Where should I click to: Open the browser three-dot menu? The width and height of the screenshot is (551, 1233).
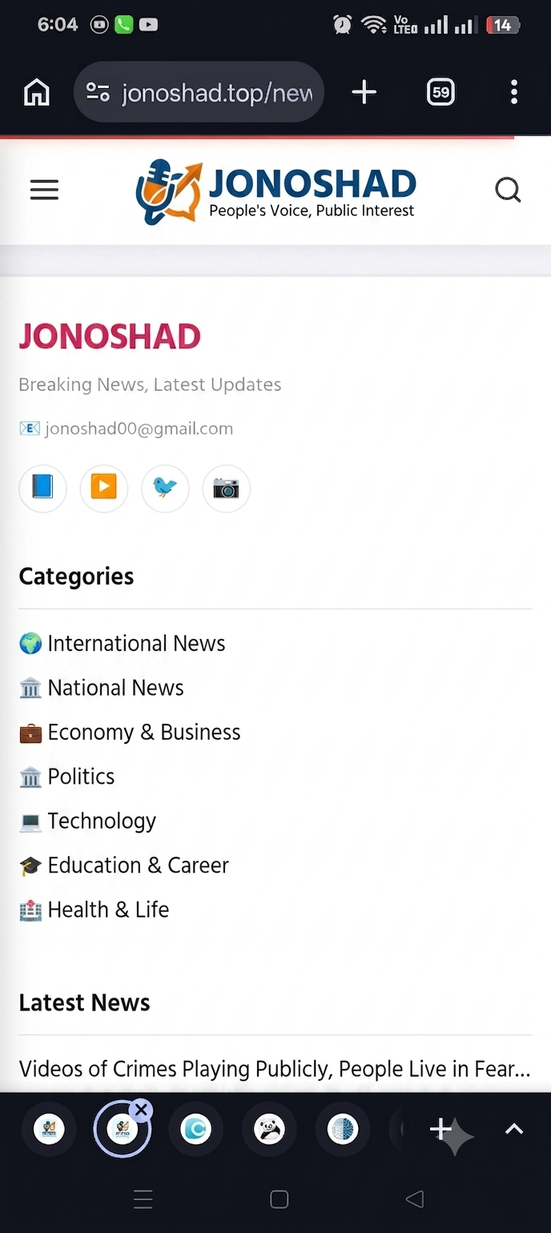tap(514, 92)
